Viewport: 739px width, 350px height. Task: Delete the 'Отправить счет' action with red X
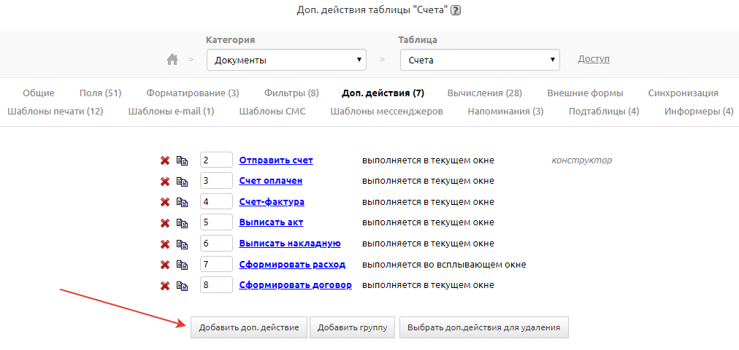click(x=165, y=160)
